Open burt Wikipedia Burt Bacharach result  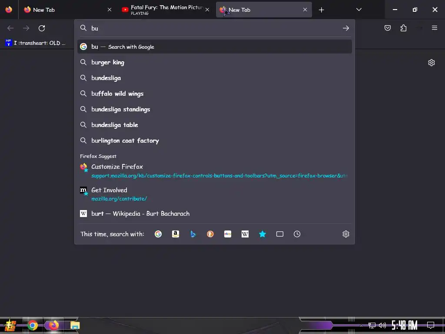(x=214, y=214)
